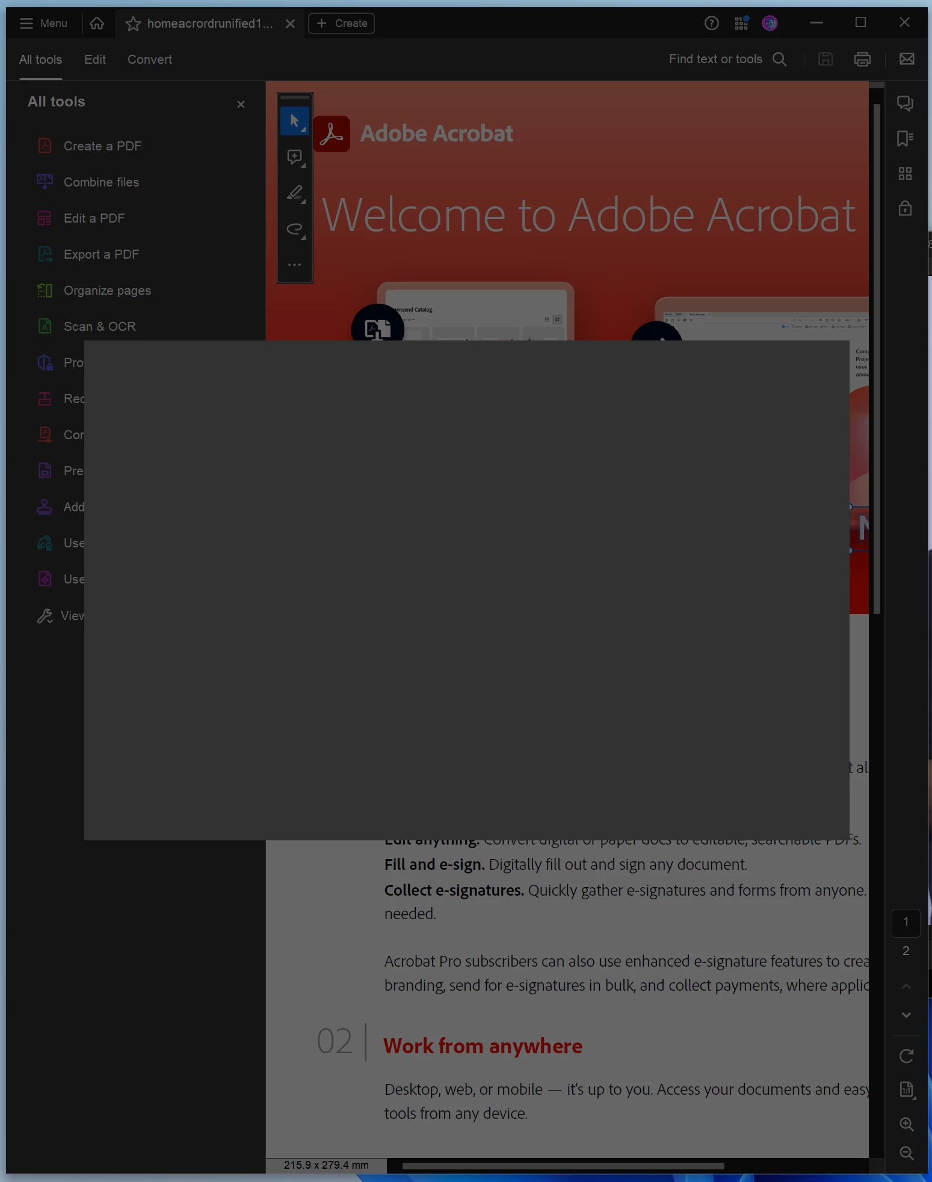
Task: Open the bookmarks panel icon
Action: tap(905, 138)
